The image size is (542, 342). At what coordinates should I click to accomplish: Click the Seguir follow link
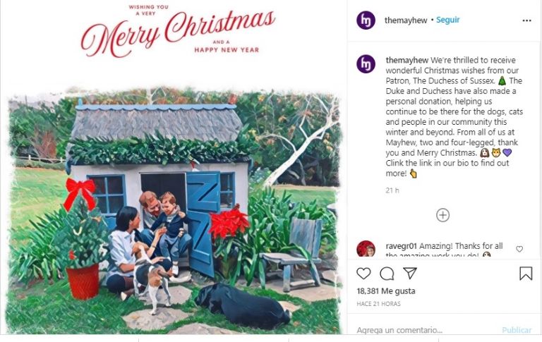point(447,20)
